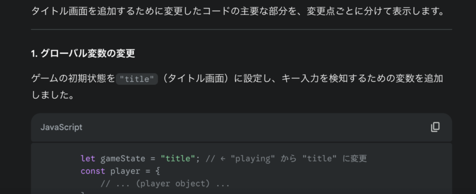Copy the JavaScript code block
476x194 pixels.
point(435,127)
